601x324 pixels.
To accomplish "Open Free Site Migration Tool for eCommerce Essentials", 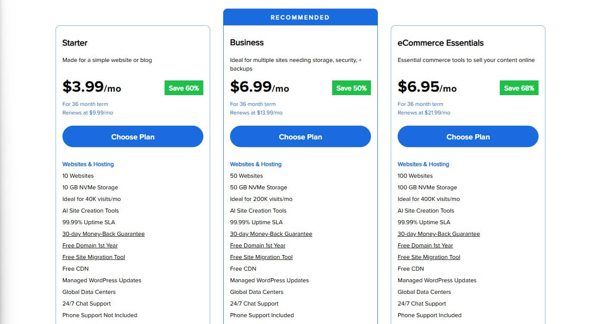I will point(429,257).
